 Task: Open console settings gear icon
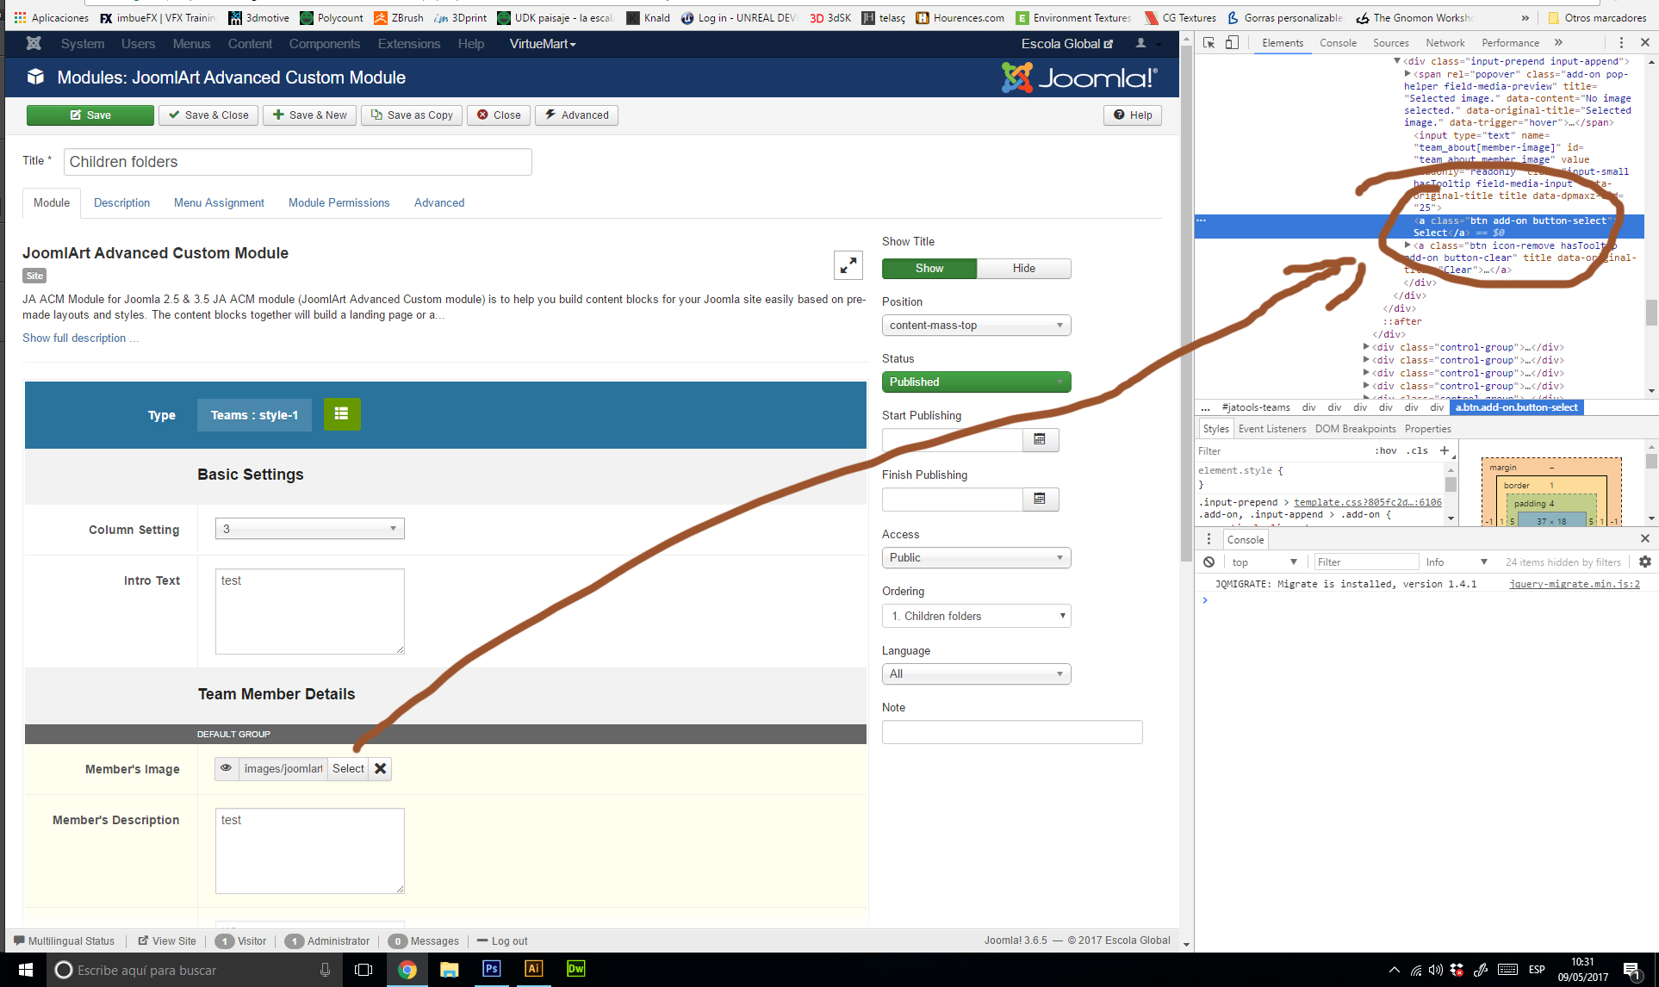(1644, 562)
